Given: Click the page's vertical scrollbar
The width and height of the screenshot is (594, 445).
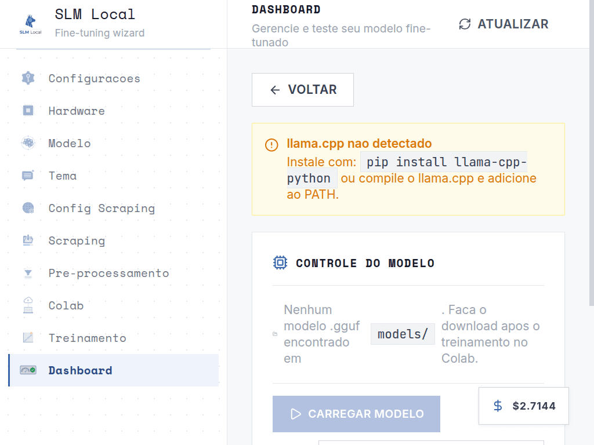Looking at the screenshot, I should point(591,174).
